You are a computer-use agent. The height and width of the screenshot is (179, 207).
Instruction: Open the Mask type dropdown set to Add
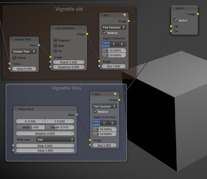click(55, 139)
